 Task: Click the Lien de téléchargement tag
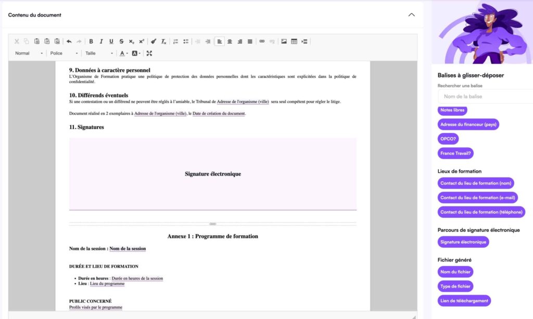(x=464, y=301)
